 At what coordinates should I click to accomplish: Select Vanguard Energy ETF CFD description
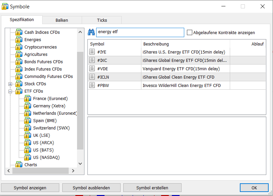[x=181, y=69]
